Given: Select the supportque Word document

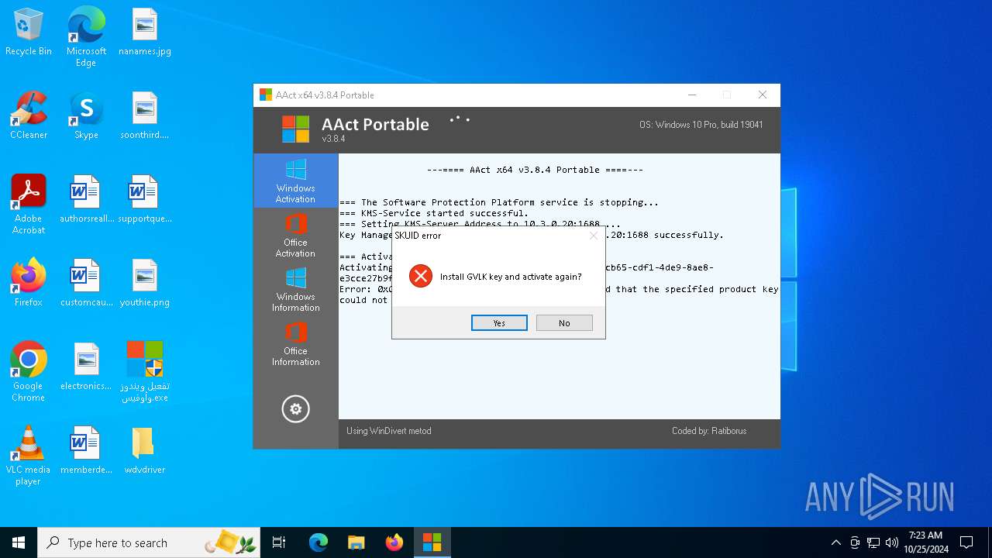Looking at the screenshot, I should [x=145, y=200].
